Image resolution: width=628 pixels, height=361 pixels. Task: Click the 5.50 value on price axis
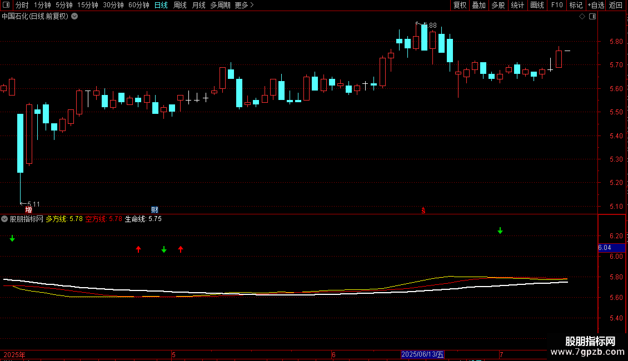tap(616, 112)
